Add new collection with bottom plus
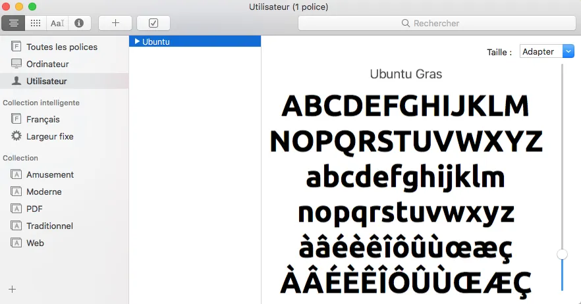 (x=13, y=289)
